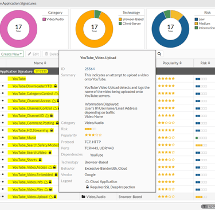Screen dimensions: 215x210
Task: Click the orange Technology donut chart
Action: click(x=94, y=29)
